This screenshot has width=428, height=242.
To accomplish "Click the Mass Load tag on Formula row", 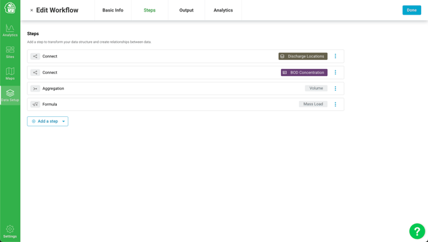I will coord(313,104).
